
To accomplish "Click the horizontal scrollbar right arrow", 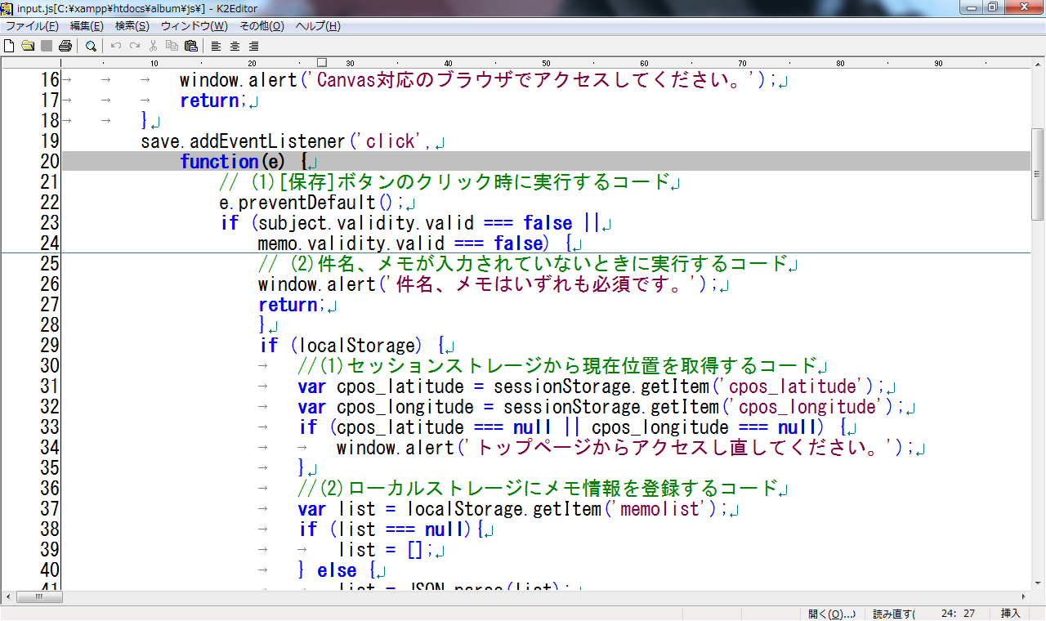I will 1024,597.
